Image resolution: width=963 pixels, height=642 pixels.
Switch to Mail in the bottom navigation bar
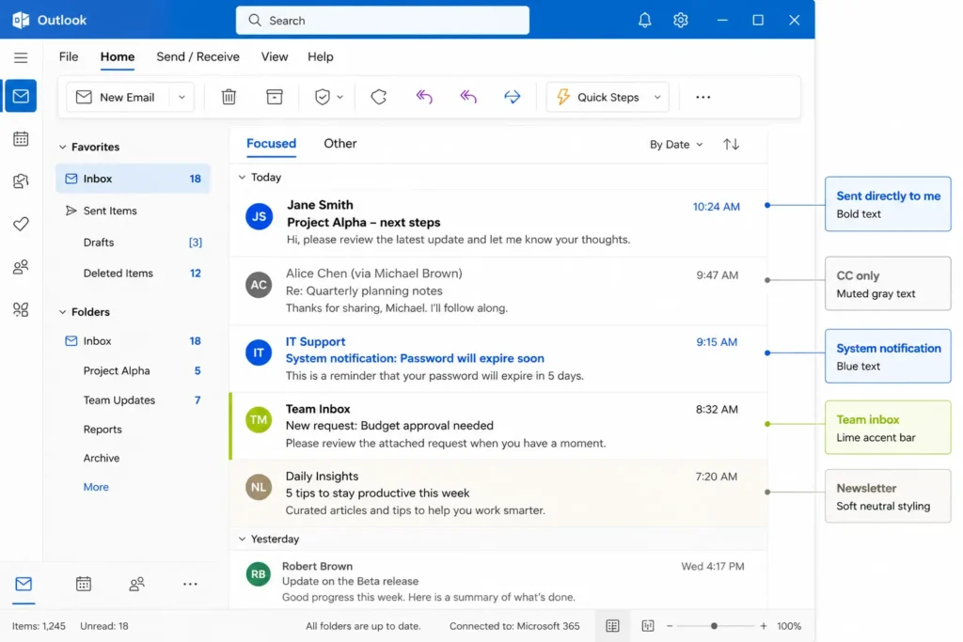click(24, 584)
